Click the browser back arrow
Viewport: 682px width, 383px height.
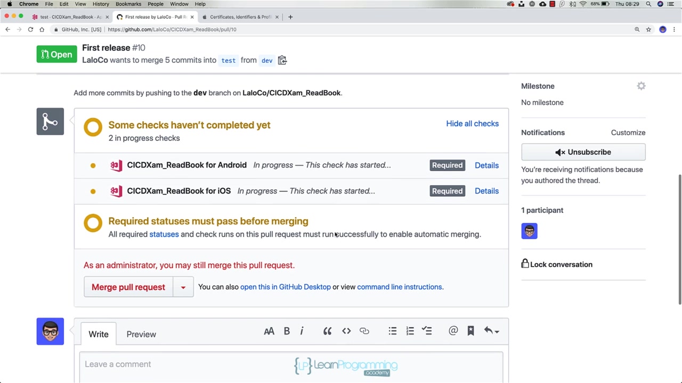point(7,29)
